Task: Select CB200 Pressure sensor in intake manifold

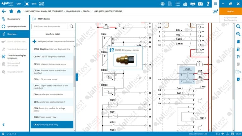Action: coord(52,72)
